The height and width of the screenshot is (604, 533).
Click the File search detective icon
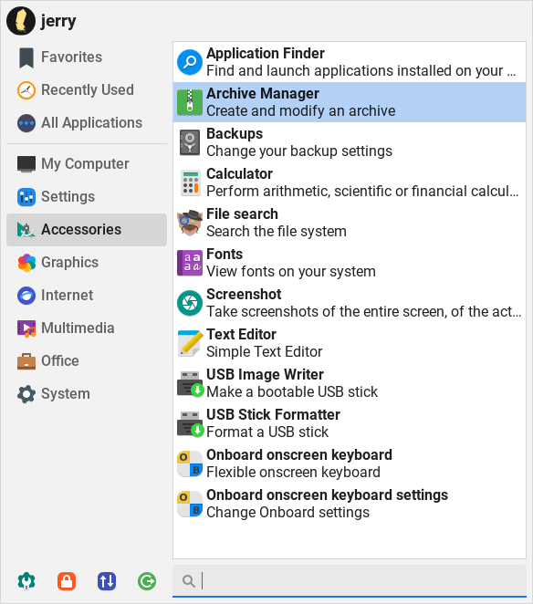point(190,223)
